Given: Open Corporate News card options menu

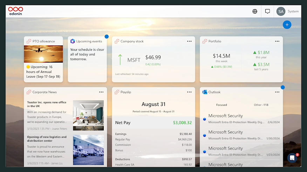Looking at the screenshot, I should pos(101,92).
